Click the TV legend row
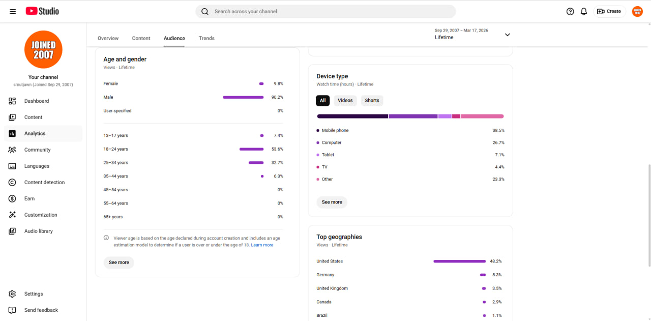The width and height of the screenshot is (651, 321). (410, 167)
